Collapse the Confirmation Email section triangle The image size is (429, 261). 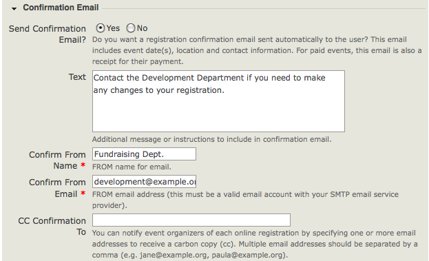pyautogui.click(x=14, y=9)
